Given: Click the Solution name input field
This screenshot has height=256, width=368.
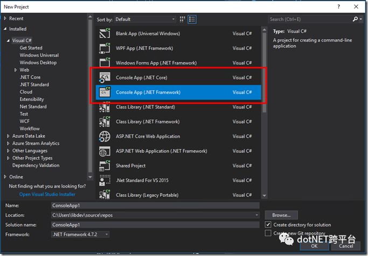Looking at the screenshot, I should pos(155,225).
